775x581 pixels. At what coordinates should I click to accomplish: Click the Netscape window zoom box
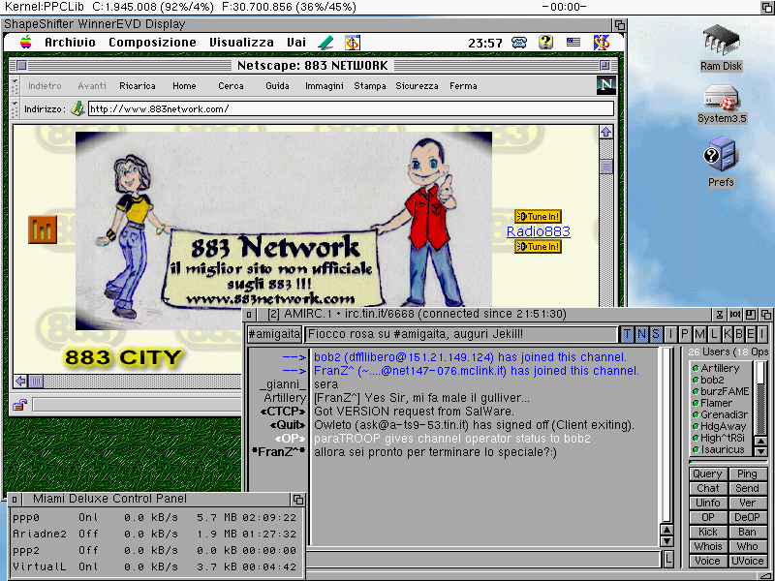[x=604, y=65]
